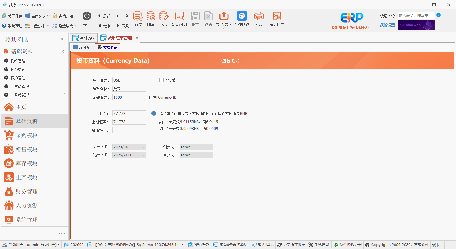Open the 生产模块 production module
Image resolution: width=456 pixels, height=249 pixels.
click(35, 177)
